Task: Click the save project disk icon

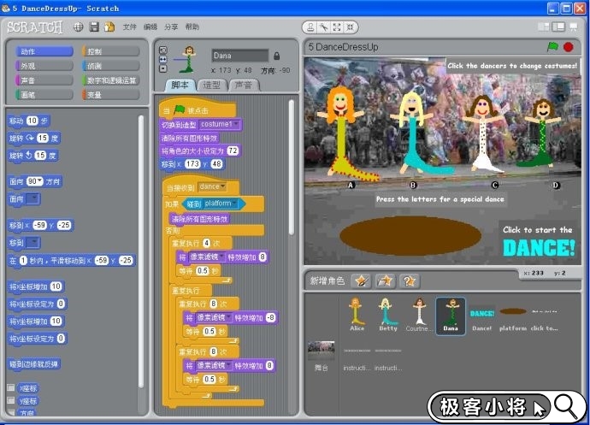Action: tap(94, 27)
